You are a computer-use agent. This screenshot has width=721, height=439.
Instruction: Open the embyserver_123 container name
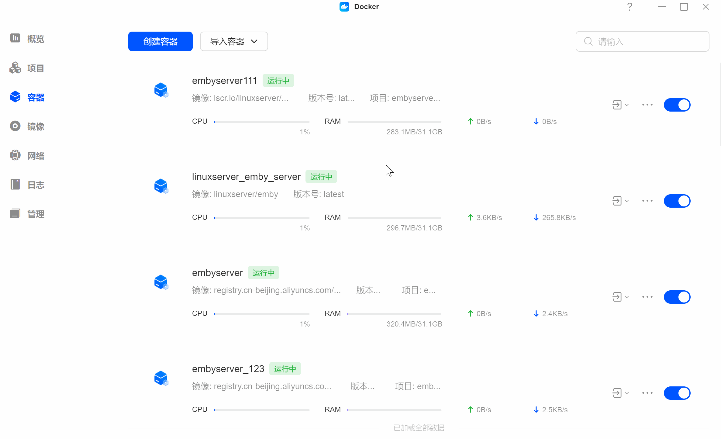(228, 369)
